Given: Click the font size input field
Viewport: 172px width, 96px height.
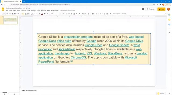Looking at the screenshot, I should 63,14.
